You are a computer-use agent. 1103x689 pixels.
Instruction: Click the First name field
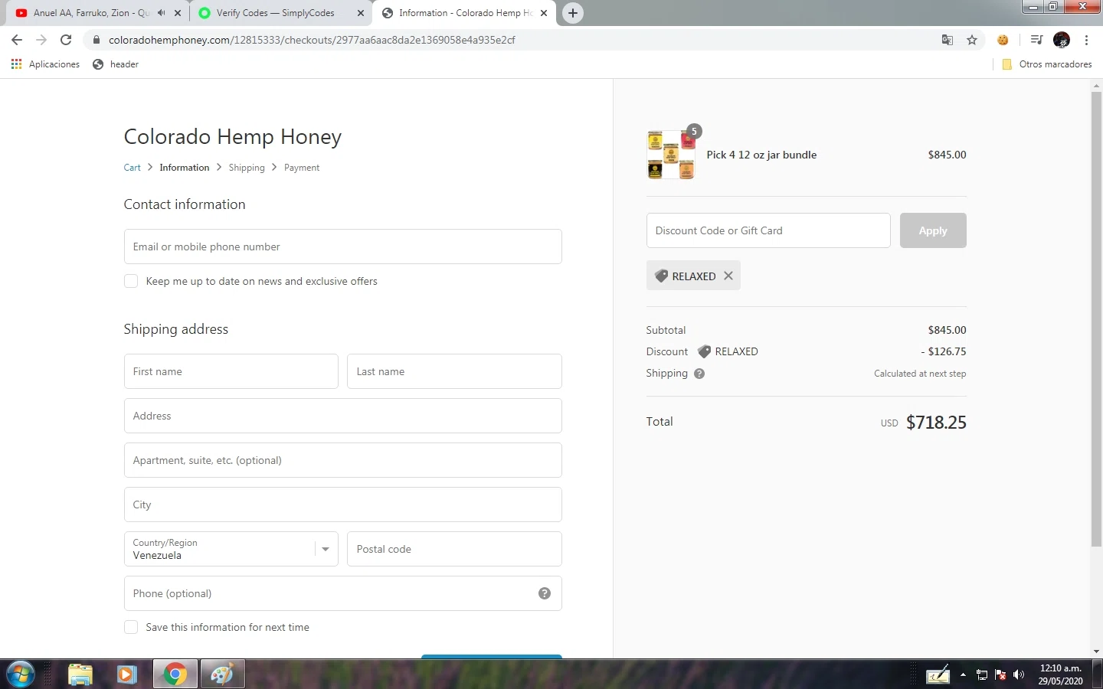tap(231, 371)
